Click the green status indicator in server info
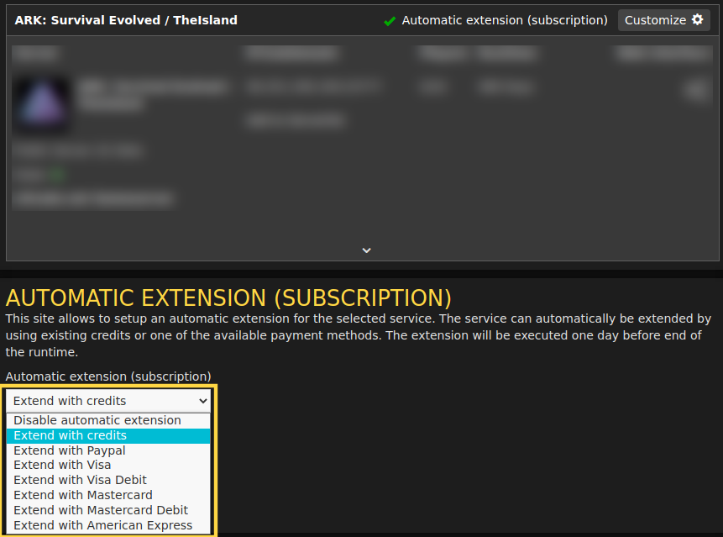Viewport: 723px width, 537px height. [x=57, y=175]
